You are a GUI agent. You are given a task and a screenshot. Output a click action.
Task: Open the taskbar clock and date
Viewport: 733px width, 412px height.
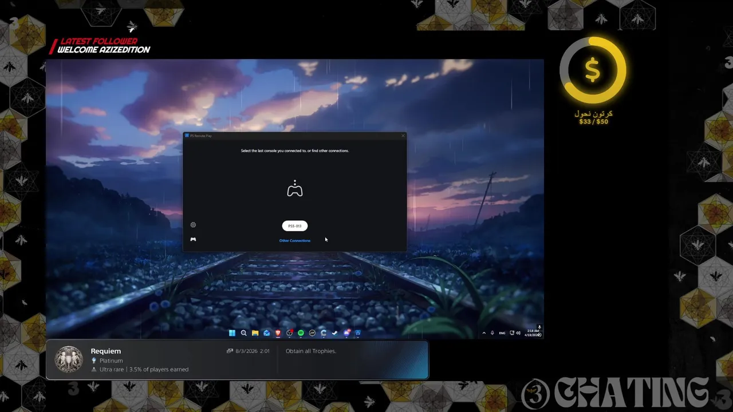tap(532, 332)
